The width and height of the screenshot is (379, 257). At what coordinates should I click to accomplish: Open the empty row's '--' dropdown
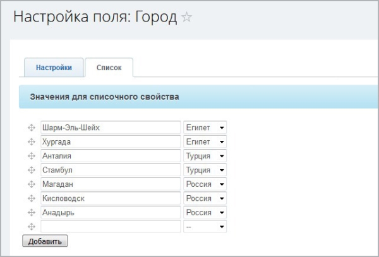point(205,227)
